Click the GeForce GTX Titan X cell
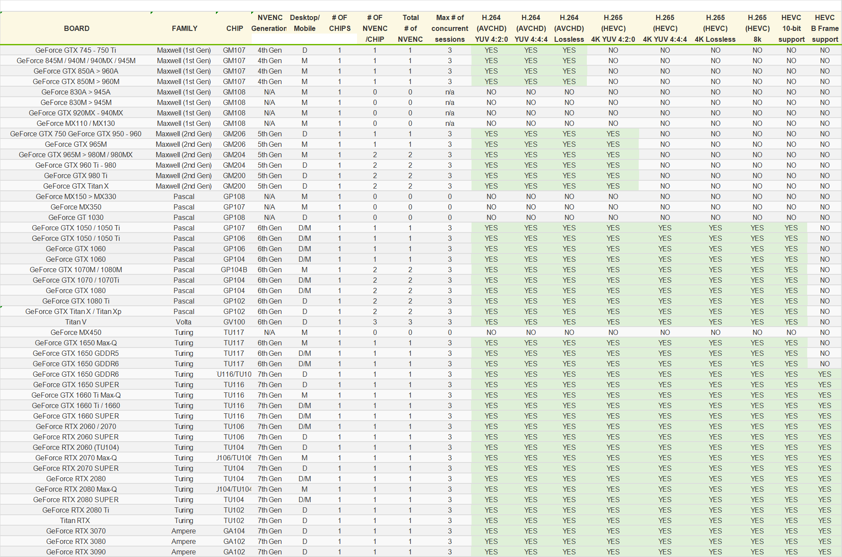 (x=76, y=186)
